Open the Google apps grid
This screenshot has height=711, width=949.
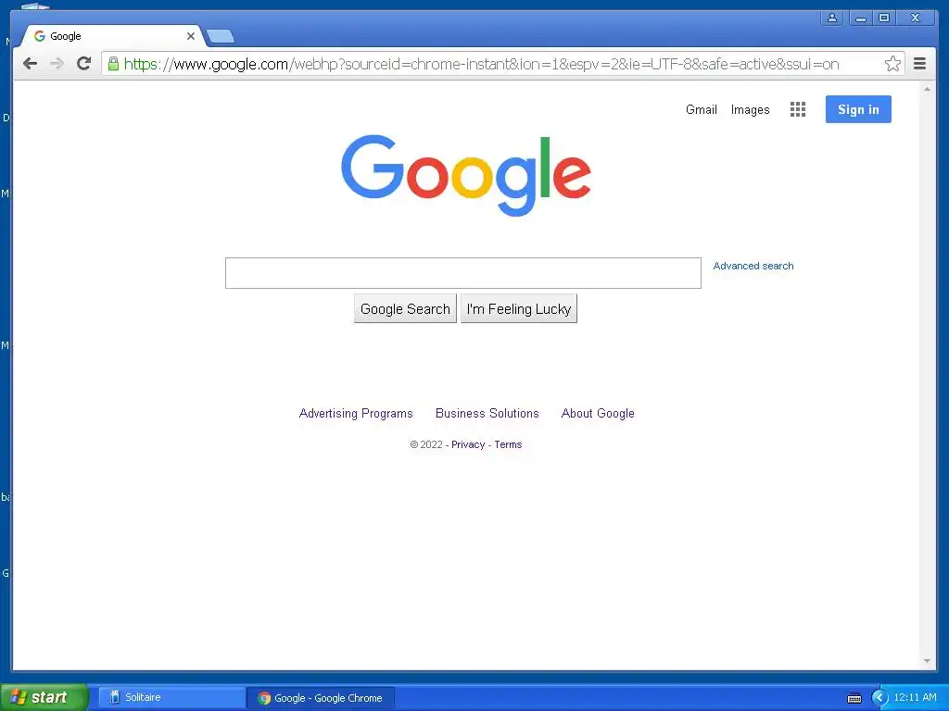798,109
